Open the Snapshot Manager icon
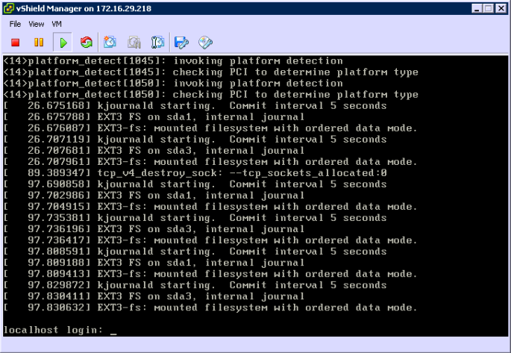Screen dimensions: 511x353 click(x=157, y=43)
